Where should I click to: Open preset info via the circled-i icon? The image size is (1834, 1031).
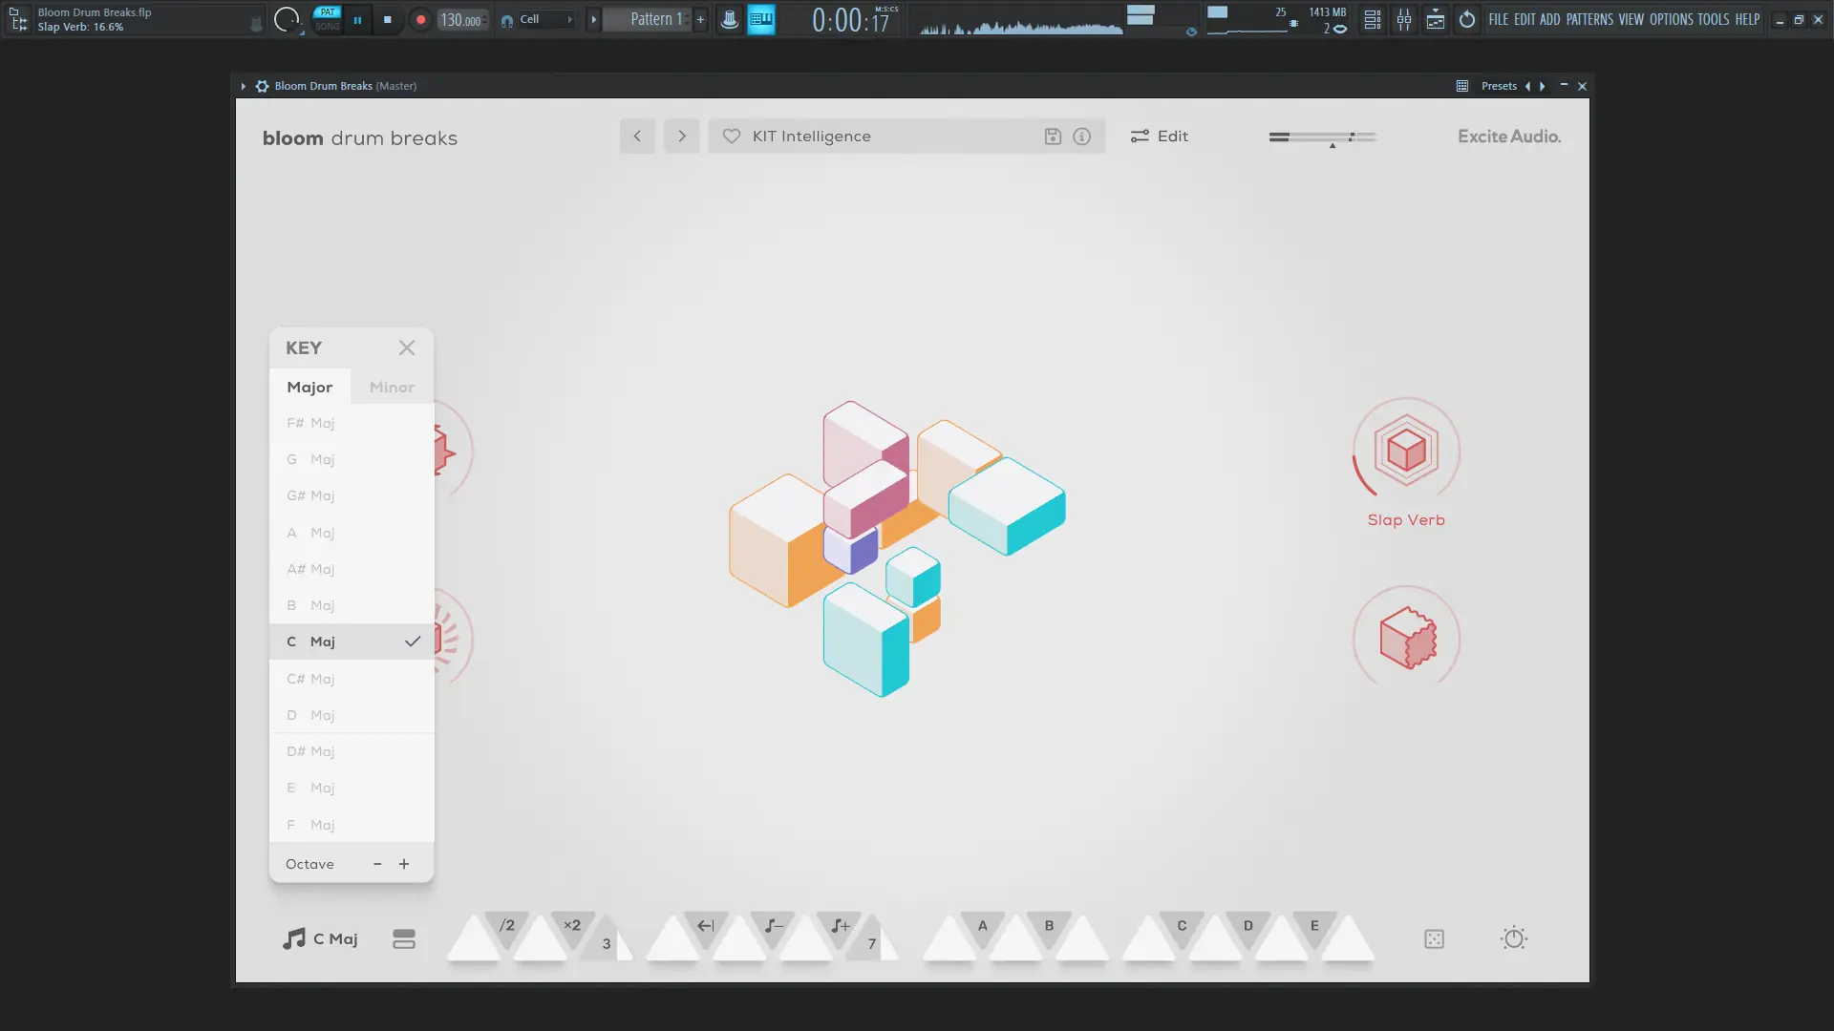pyautogui.click(x=1081, y=136)
